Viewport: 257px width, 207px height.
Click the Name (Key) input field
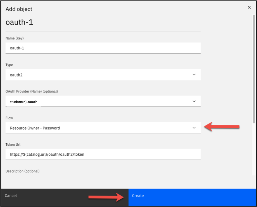(x=103, y=48)
